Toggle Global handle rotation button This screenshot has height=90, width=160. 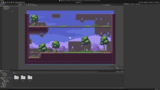pyautogui.click(x=21, y=2)
